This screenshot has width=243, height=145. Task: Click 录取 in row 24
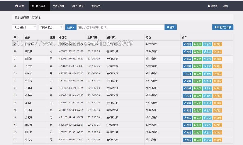point(207,81)
